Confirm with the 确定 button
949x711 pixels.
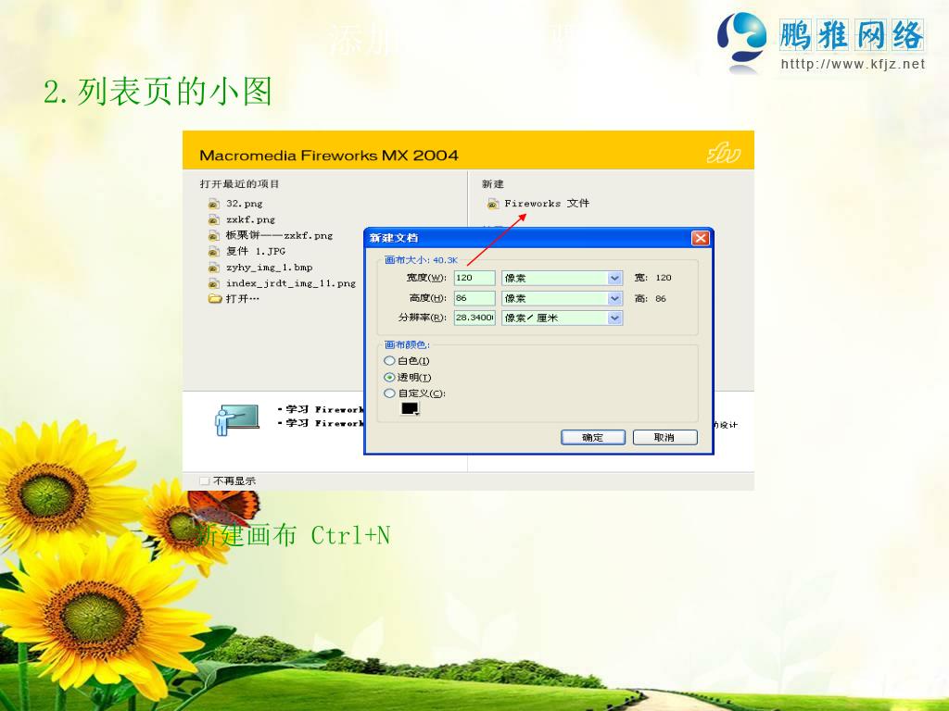593,437
